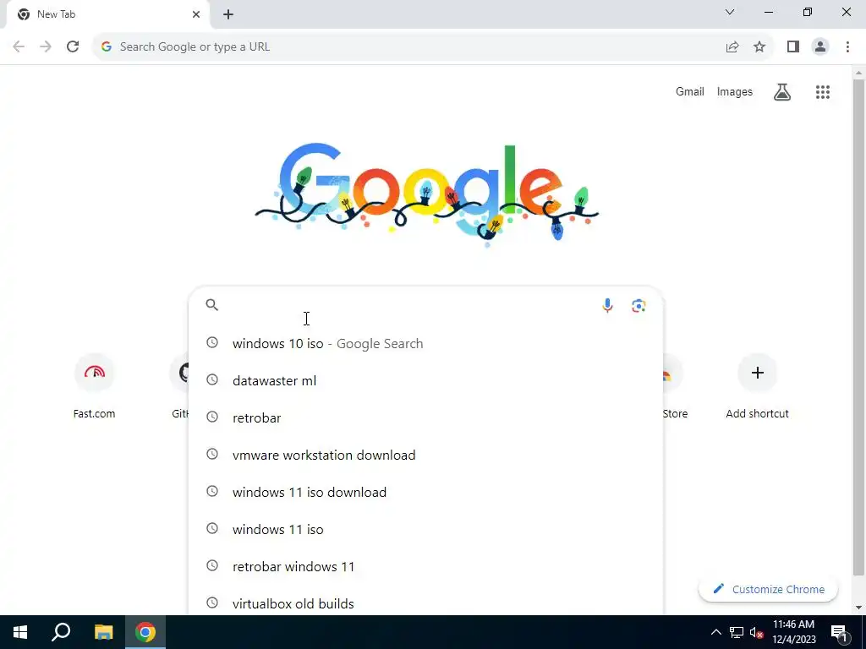Select suggestion windows 11 iso download
The width and height of the screenshot is (866, 649).
click(425, 493)
